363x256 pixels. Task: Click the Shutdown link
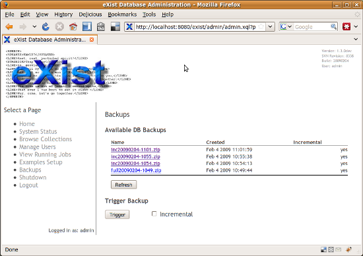tap(32, 177)
